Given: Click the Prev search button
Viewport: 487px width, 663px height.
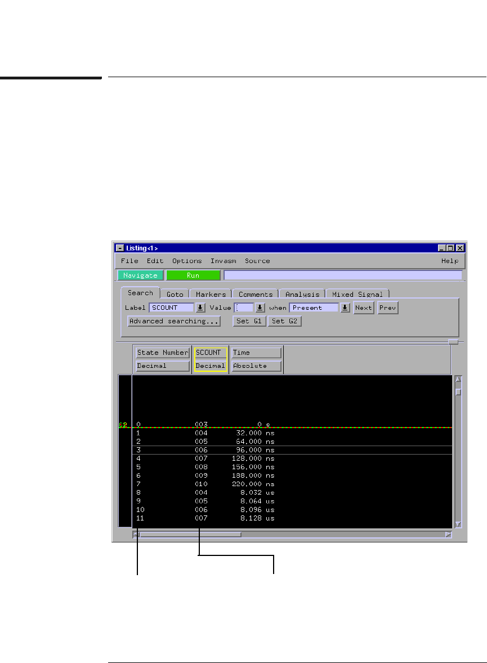Looking at the screenshot, I should (388, 308).
